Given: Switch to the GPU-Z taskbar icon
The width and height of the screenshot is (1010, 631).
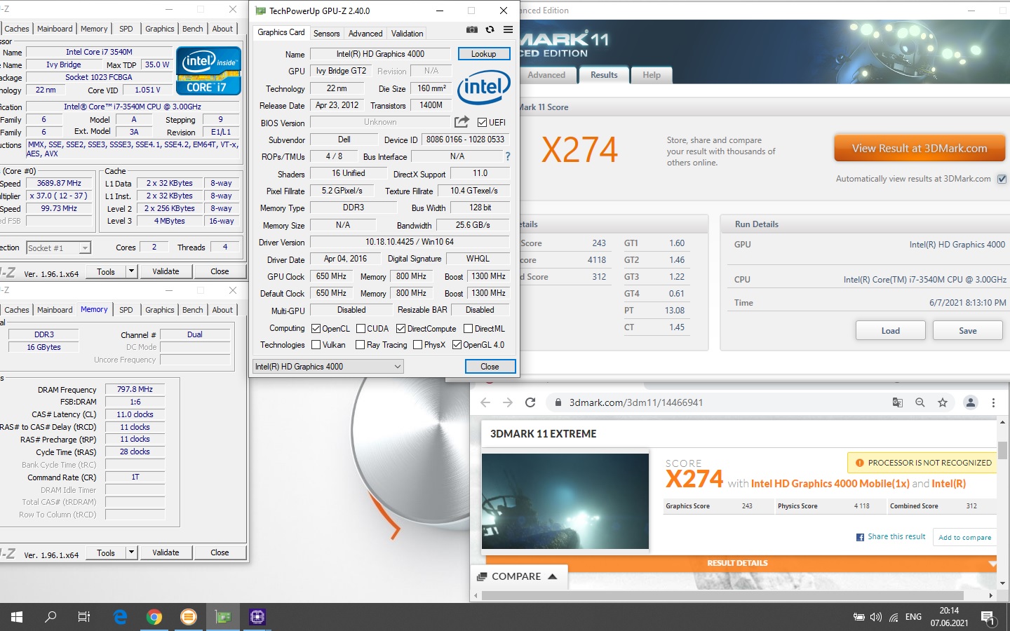Looking at the screenshot, I should click(223, 617).
